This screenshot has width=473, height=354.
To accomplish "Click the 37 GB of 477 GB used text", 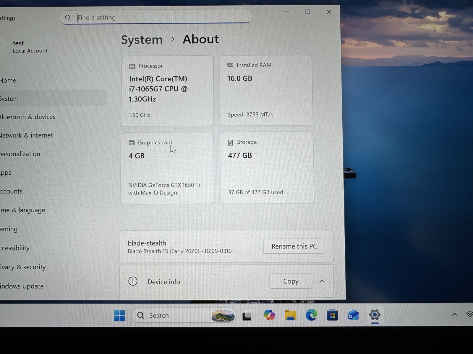I will click(x=255, y=192).
